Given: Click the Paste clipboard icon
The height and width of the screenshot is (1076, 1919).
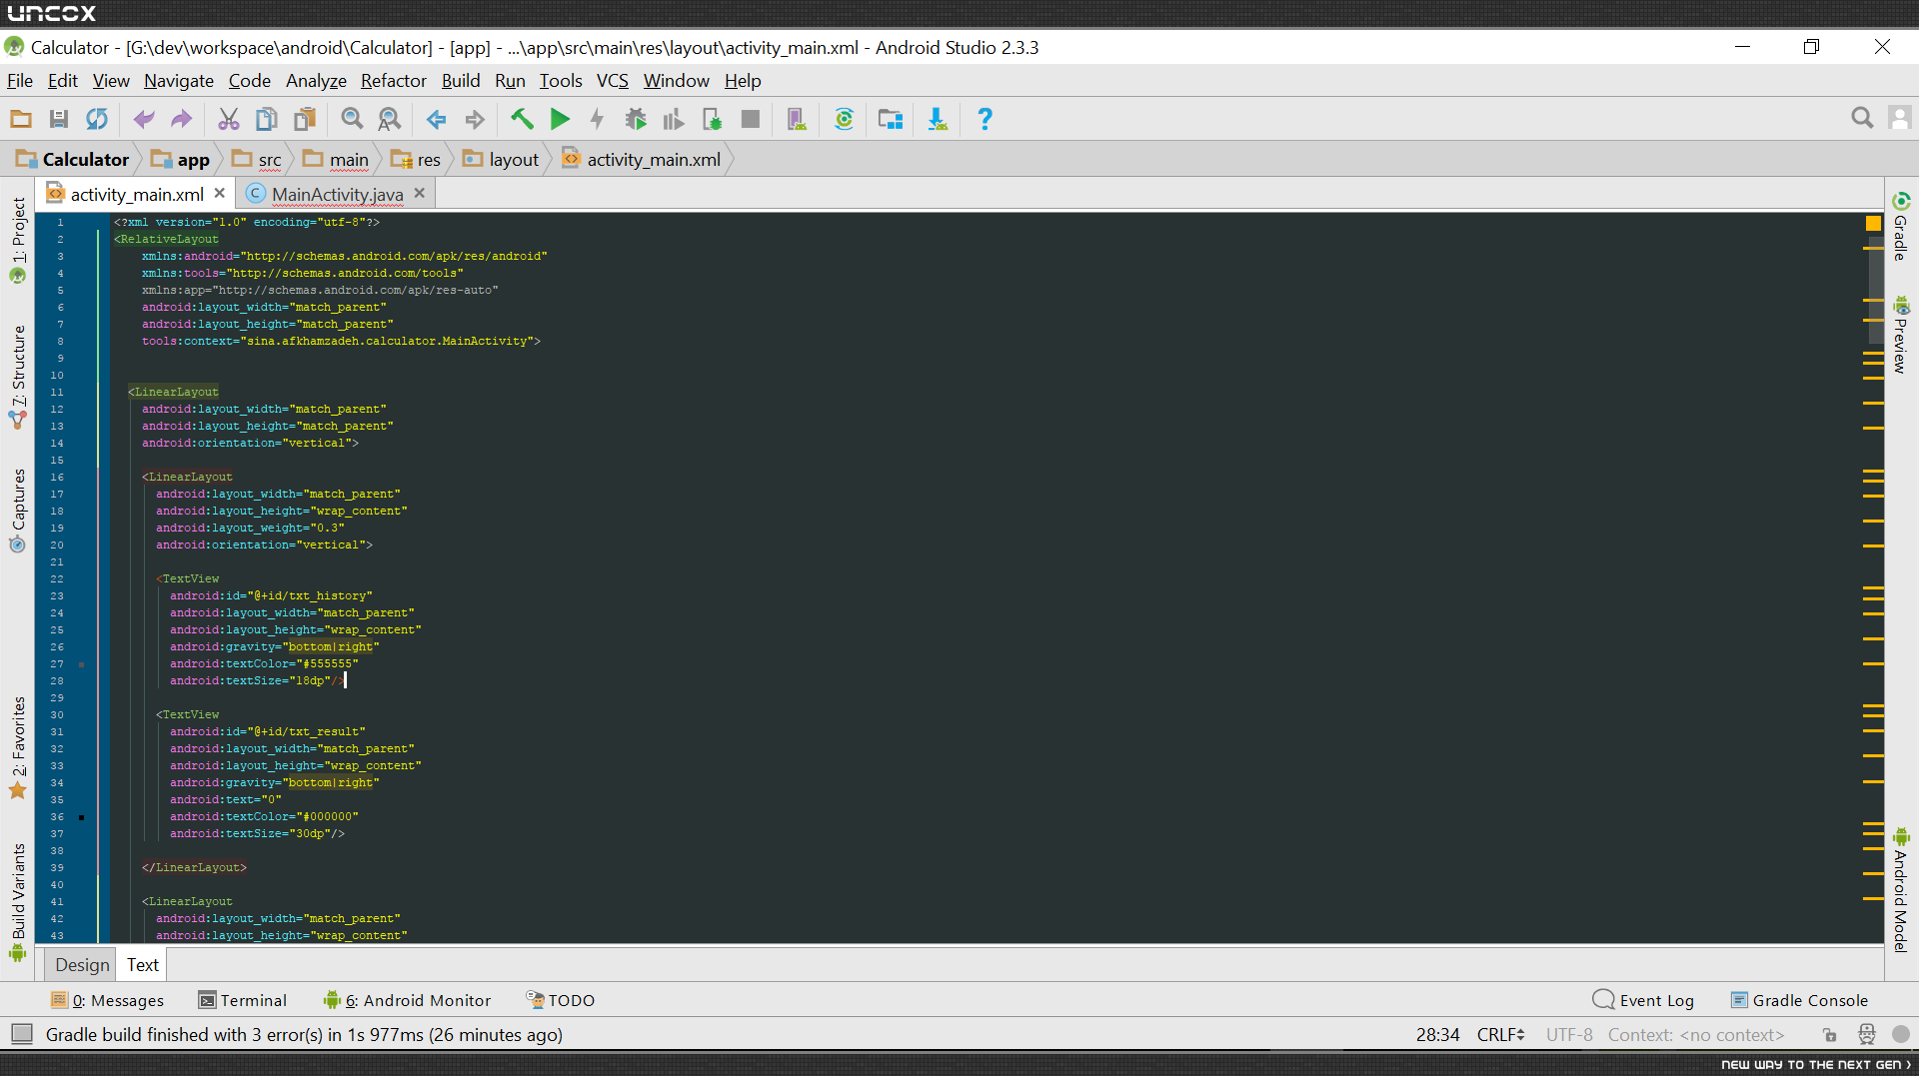Looking at the screenshot, I should pyautogui.click(x=305, y=120).
